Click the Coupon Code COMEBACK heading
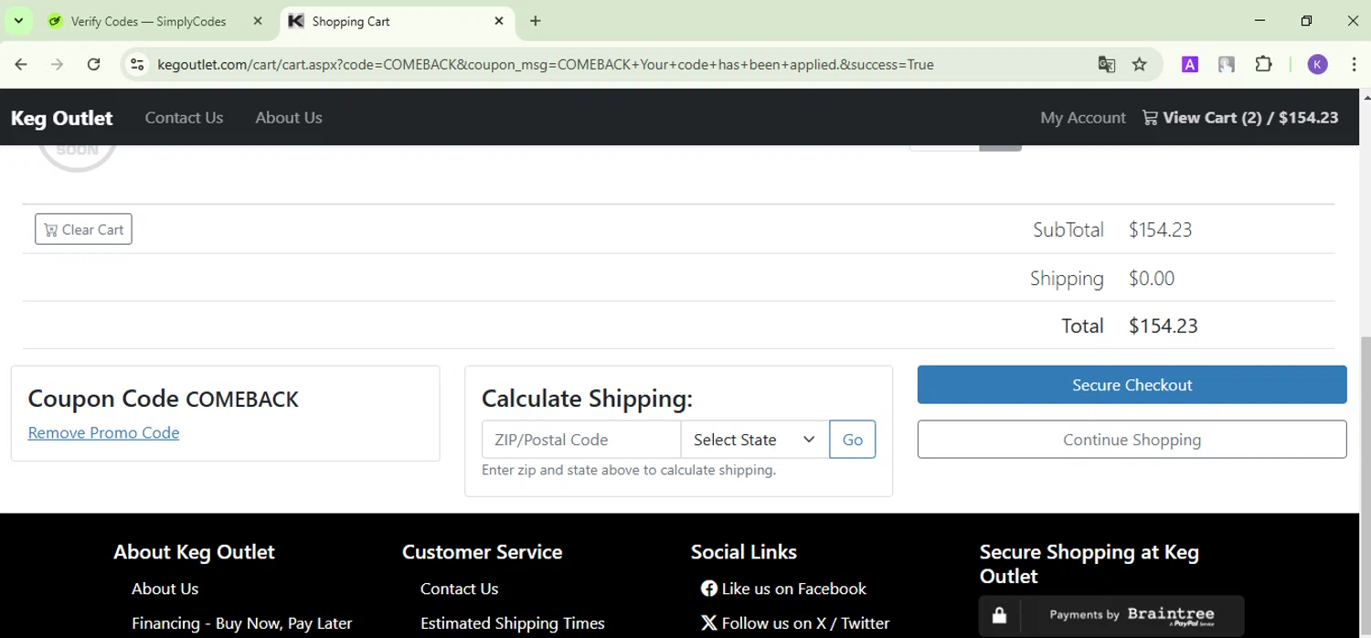 click(x=163, y=399)
